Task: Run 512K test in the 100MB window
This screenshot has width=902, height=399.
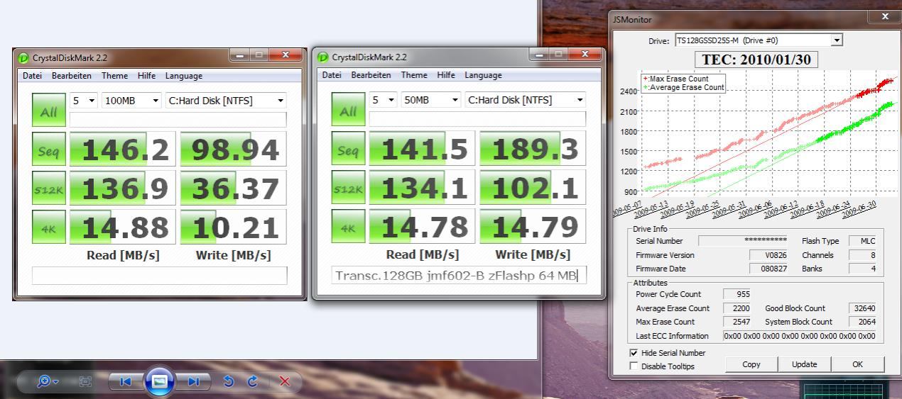Action: tap(49, 188)
